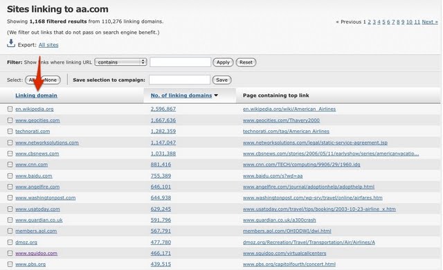Open the 'contains' filter dropdown
443x270 pixels.
(x=120, y=62)
